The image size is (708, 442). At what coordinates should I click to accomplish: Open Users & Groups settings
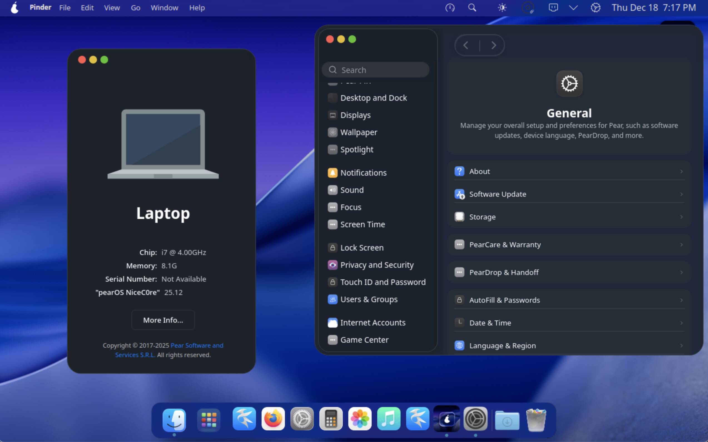[369, 299]
